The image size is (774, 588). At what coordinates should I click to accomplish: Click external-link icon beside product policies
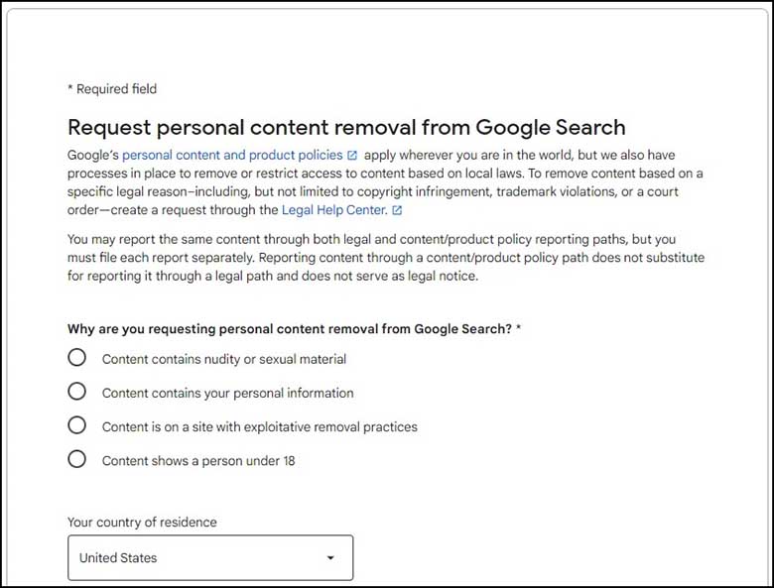352,156
